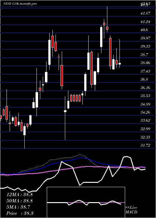Select the 39.33 price axis label
Image resolution: width=156 pixels, height=218 pixels.
tap(145, 46)
